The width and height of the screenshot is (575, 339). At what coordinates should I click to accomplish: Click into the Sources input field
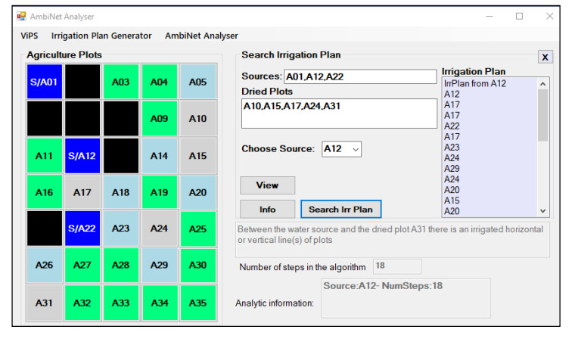pyautogui.click(x=359, y=76)
